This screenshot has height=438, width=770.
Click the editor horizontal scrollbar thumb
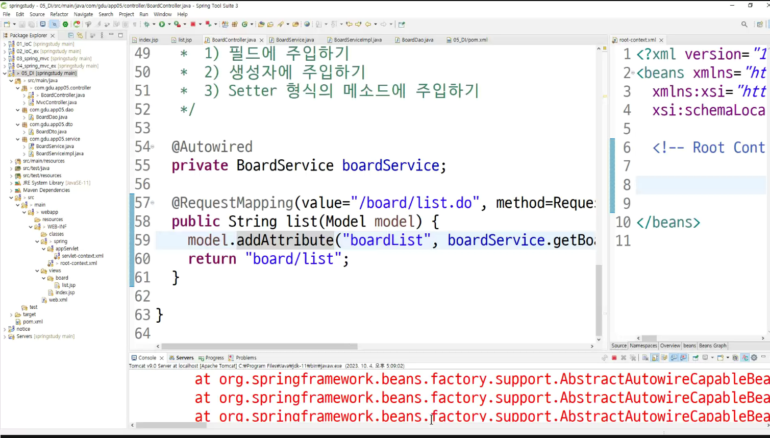[x=259, y=346]
